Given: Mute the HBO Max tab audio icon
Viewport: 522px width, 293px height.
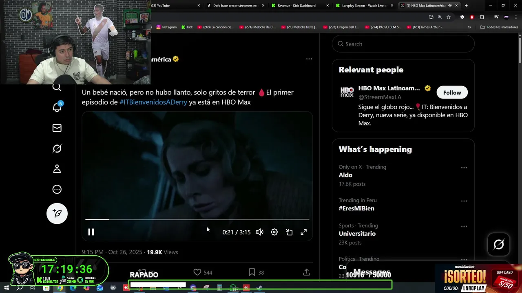Looking at the screenshot, I should (x=450, y=5).
